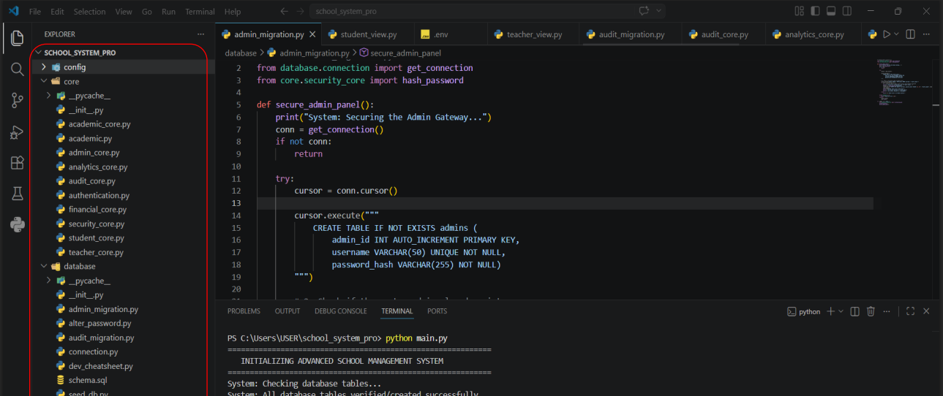
Task: Click admin_migration.py in the breadcrumb
Action: click(314, 53)
